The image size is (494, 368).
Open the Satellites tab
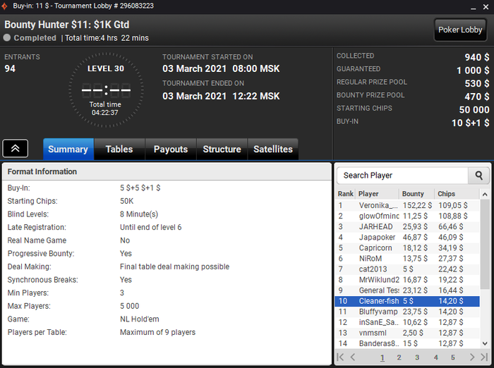click(273, 149)
